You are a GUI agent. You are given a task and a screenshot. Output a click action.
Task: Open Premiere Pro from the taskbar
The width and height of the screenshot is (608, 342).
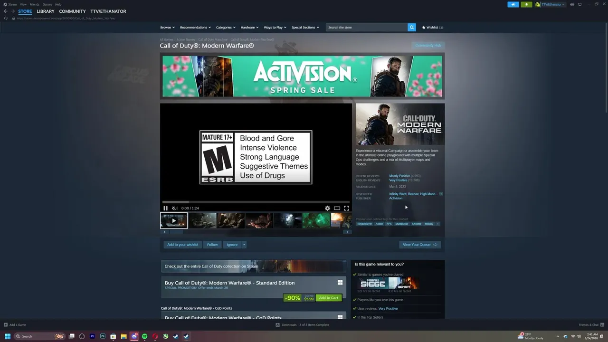point(92,336)
